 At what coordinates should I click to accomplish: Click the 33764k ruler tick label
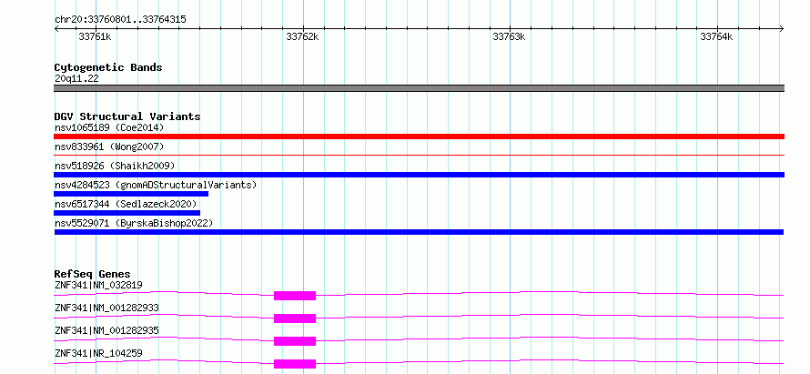point(716,37)
